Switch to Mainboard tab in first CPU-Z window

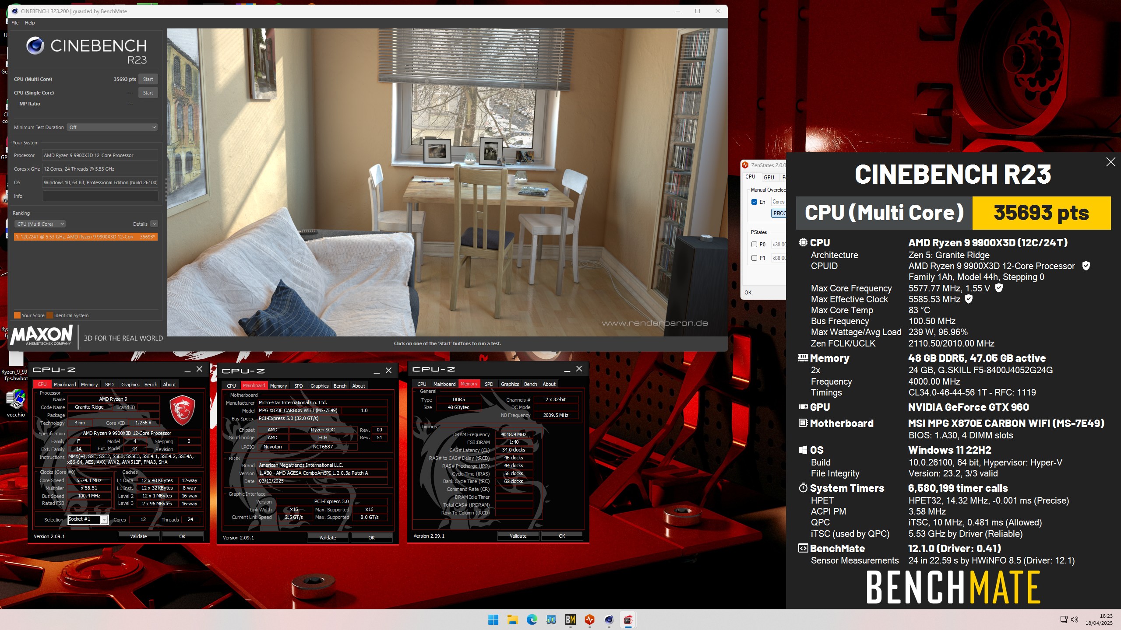pos(65,385)
